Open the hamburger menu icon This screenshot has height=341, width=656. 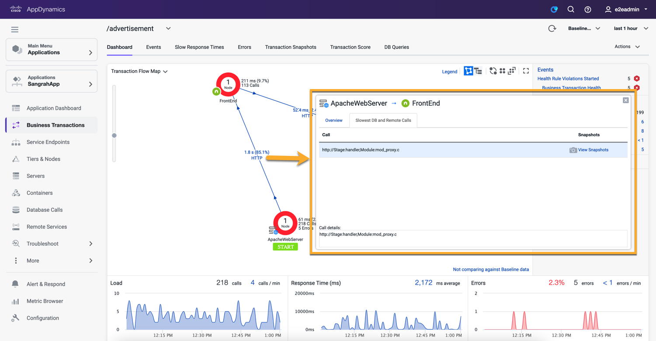[x=15, y=30]
